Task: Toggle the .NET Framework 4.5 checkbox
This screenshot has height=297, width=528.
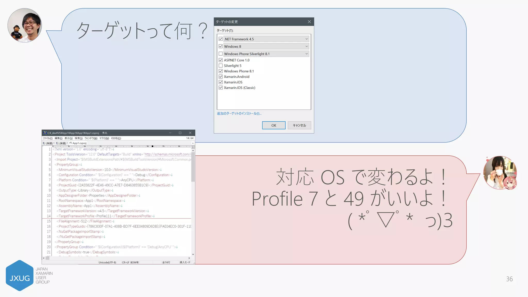Action: 220,39
